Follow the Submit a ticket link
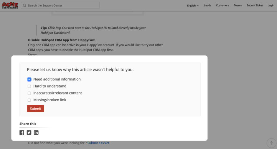 pyautogui.click(x=98, y=143)
